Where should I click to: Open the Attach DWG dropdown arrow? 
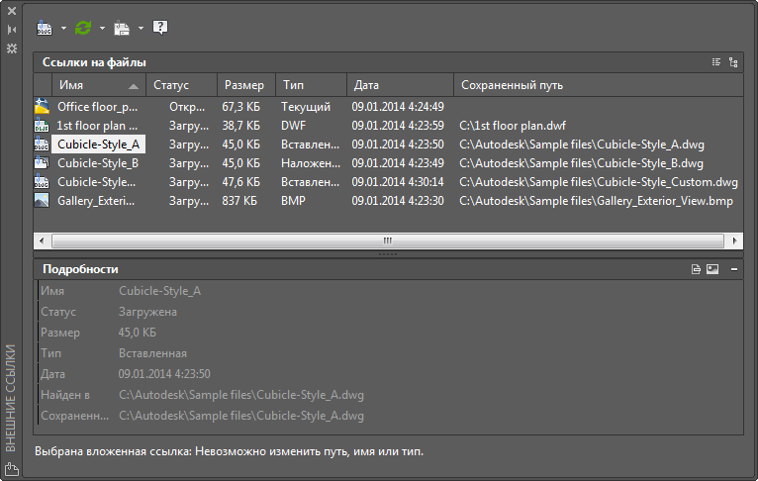tap(63, 28)
